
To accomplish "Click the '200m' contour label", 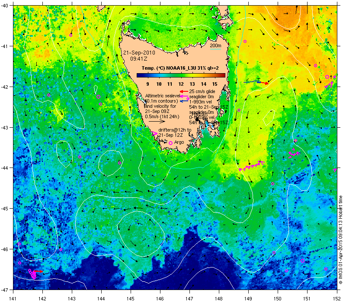I will (x=215, y=46).
